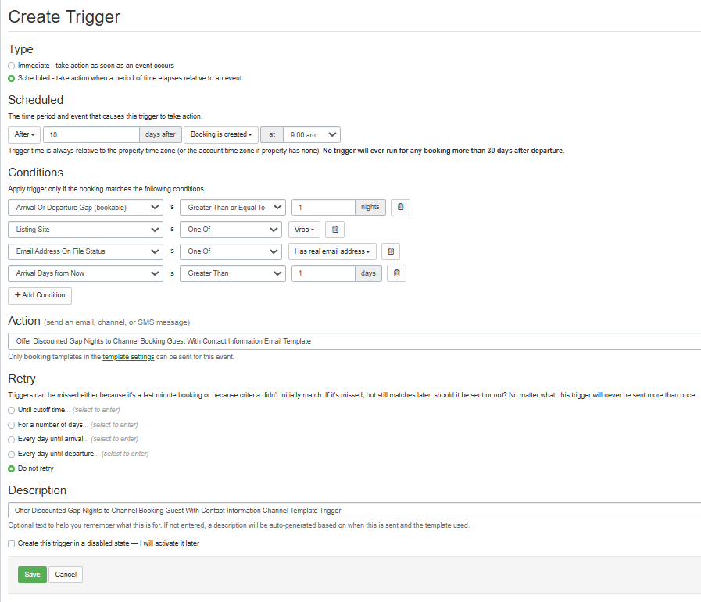Screen dimensions: 701x602
Task: Open the Arrival Or Departure Gap (bookable) dropdown
Action: (x=85, y=207)
